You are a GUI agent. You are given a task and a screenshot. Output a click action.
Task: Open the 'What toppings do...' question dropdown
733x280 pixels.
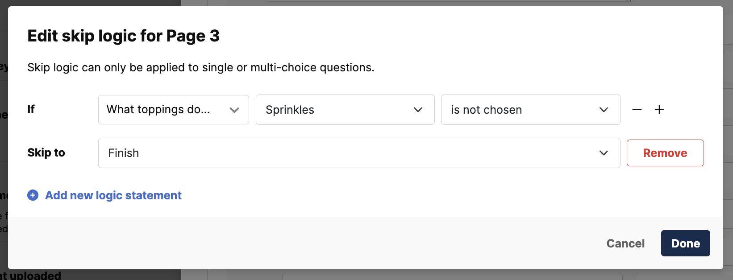pos(174,110)
